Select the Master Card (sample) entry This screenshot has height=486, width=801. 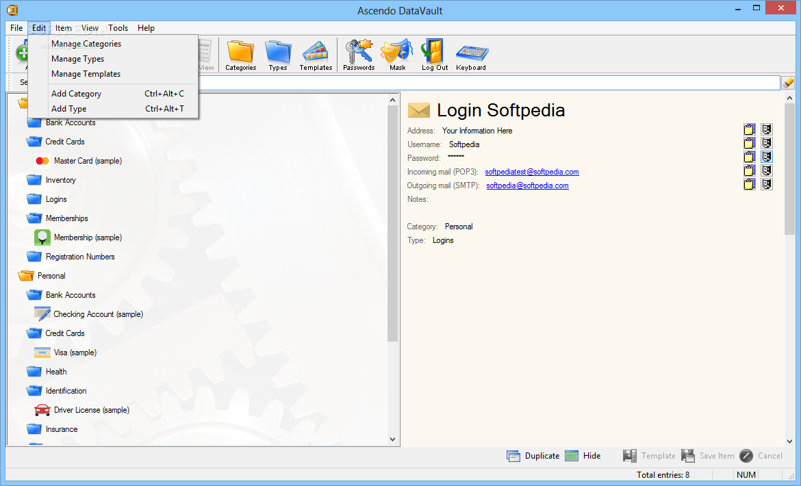[x=78, y=161]
